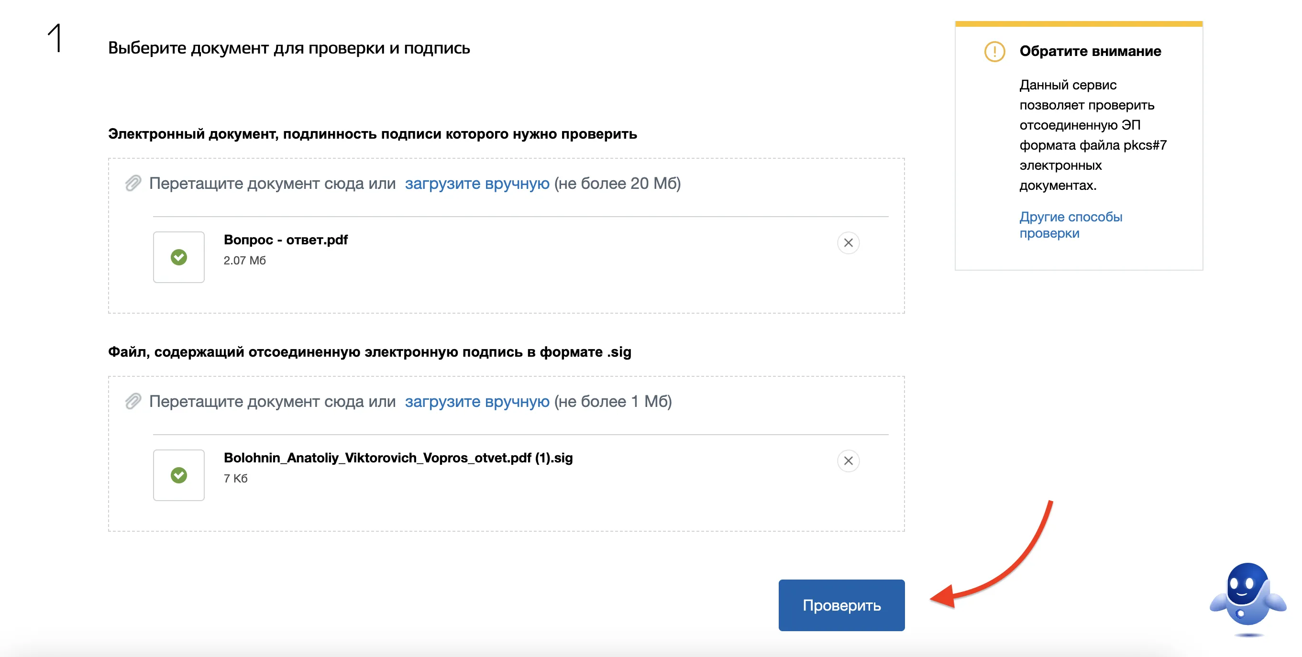This screenshot has width=1302, height=657.
Task: Remove the Вопрос - ответ.pdf file
Action: pyautogui.click(x=848, y=242)
